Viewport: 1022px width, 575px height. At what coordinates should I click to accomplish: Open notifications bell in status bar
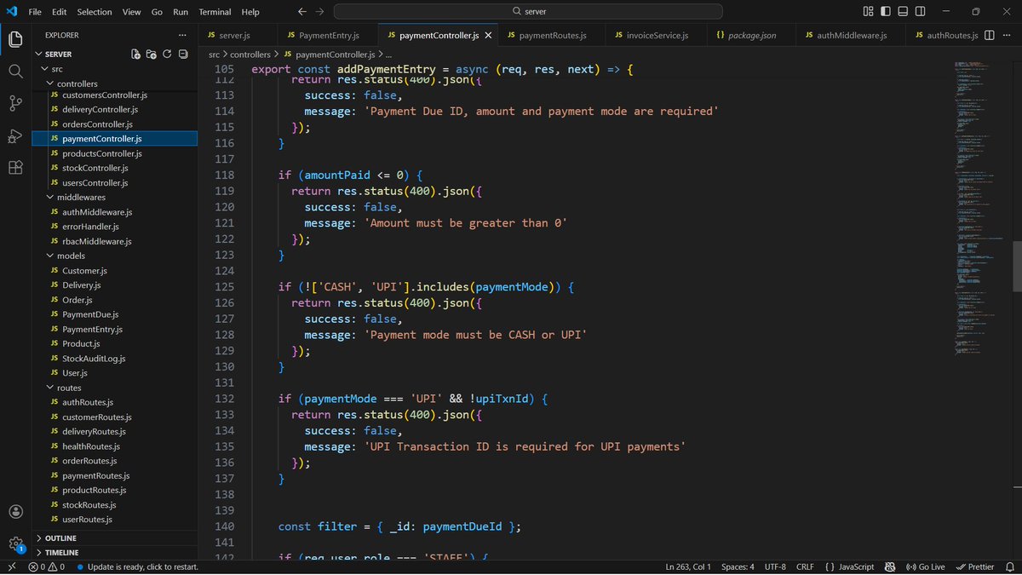click(1010, 566)
